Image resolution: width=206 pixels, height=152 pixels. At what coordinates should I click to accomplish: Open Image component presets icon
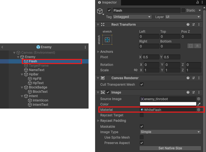(x=193, y=92)
